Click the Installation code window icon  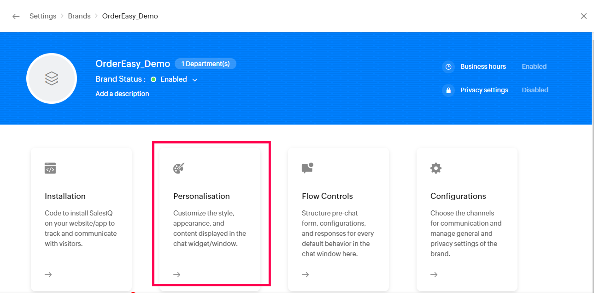tap(50, 168)
